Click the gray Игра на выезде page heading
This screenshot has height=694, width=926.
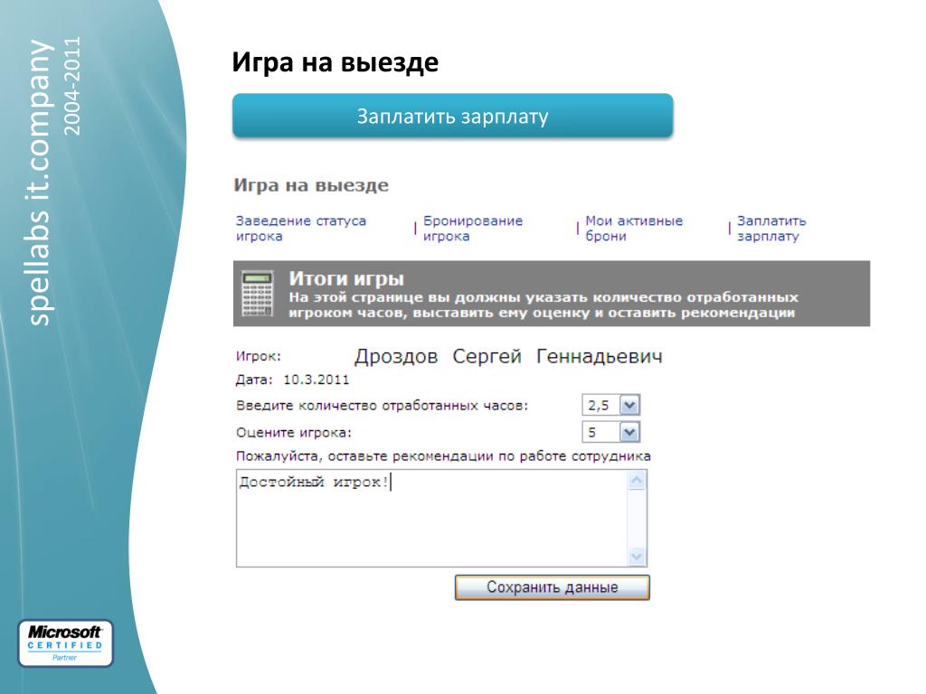click(x=311, y=185)
